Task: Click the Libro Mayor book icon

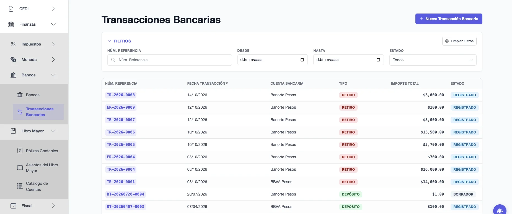Action: pos(13,131)
